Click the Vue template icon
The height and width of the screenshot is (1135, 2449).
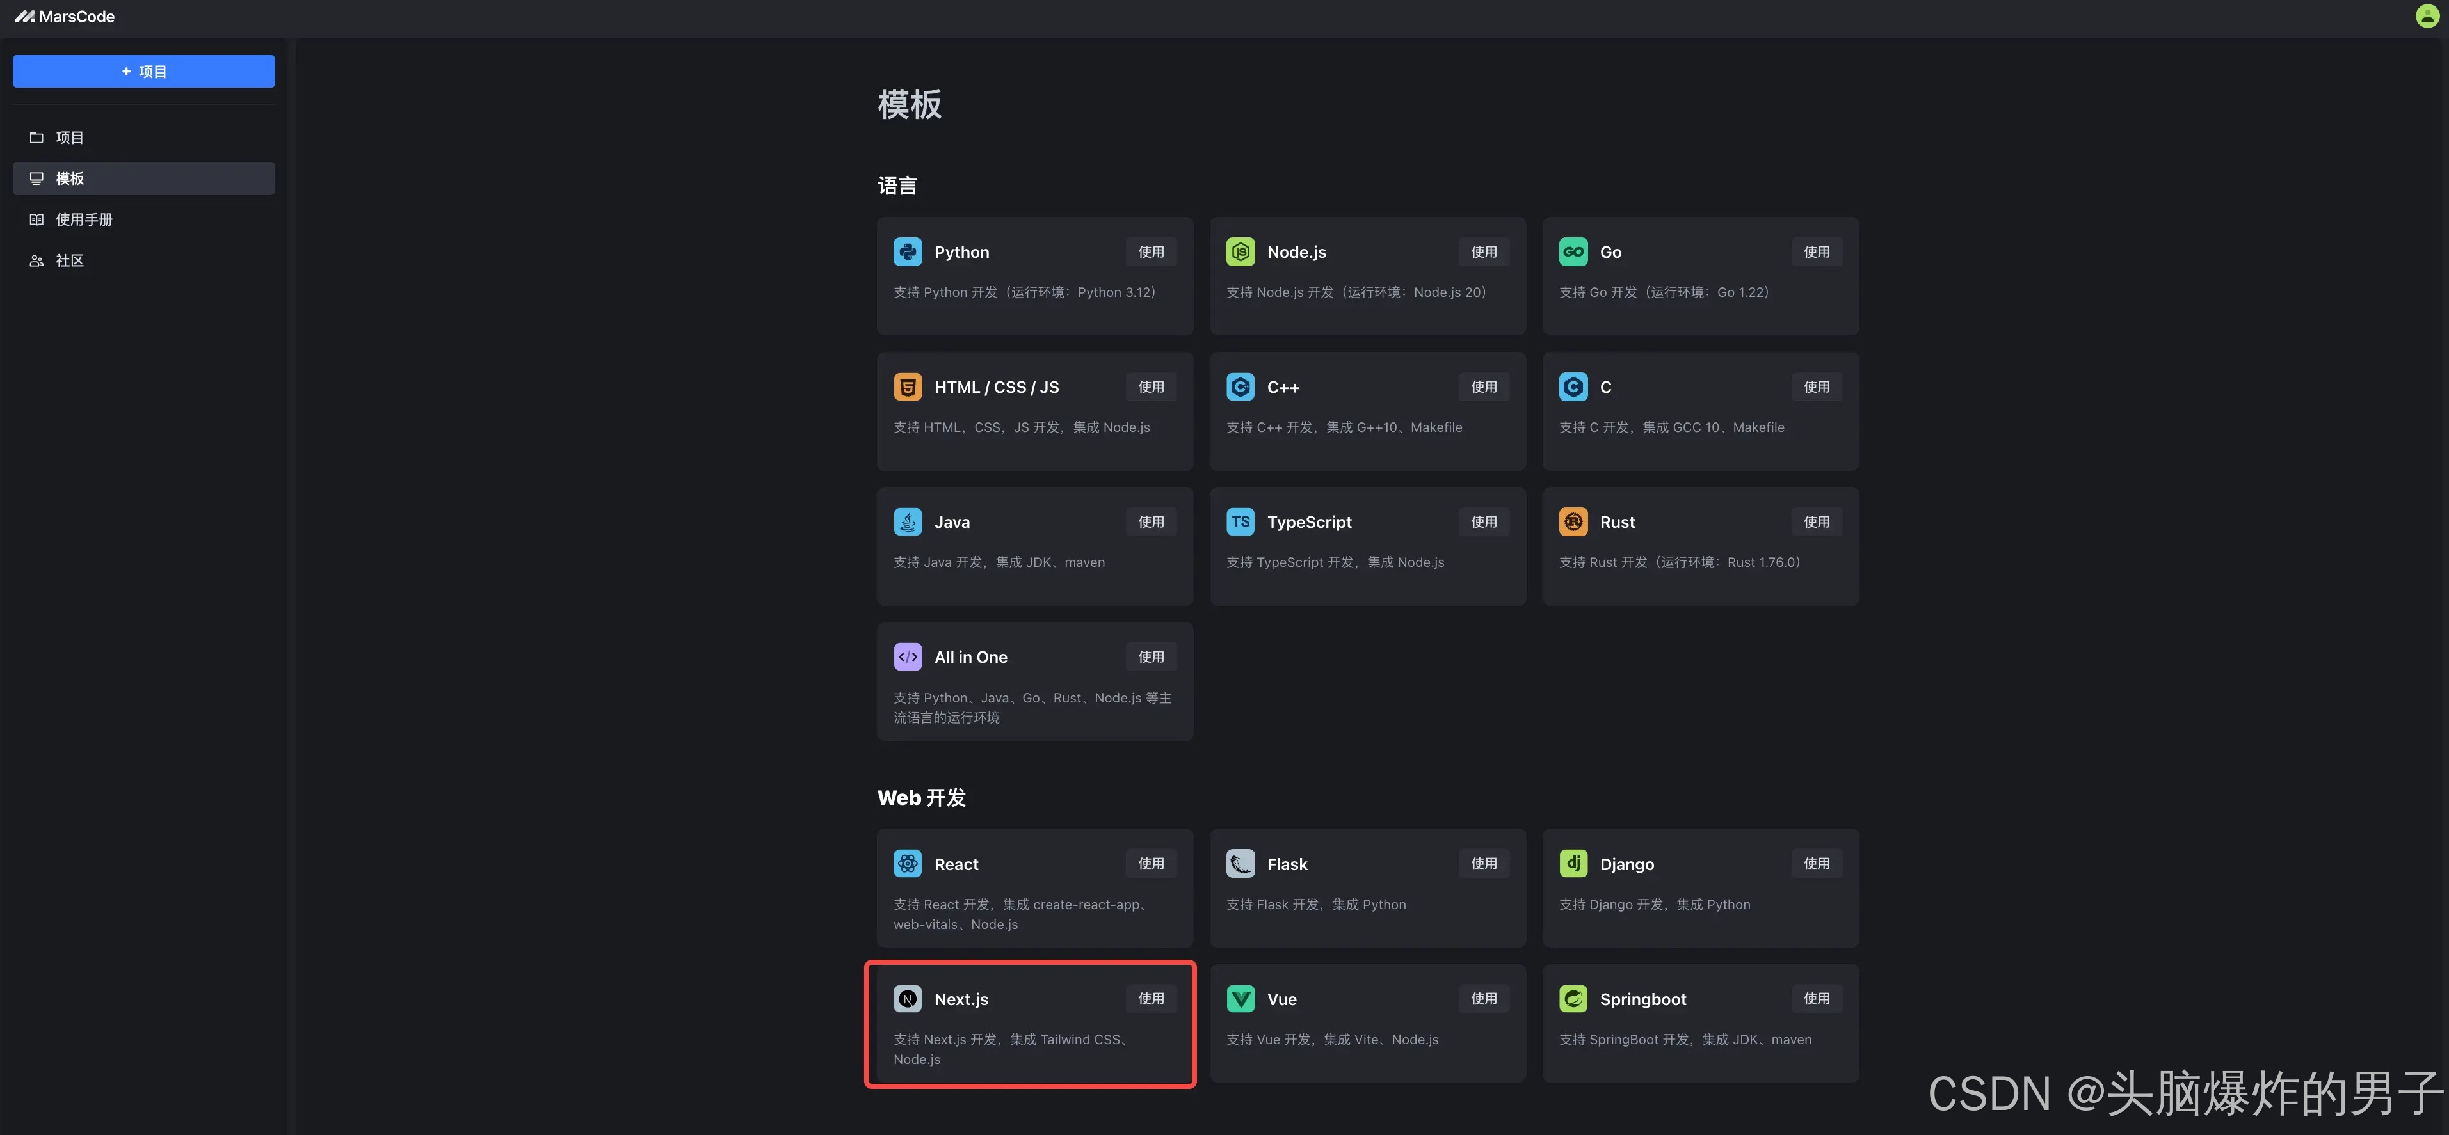tap(1240, 998)
